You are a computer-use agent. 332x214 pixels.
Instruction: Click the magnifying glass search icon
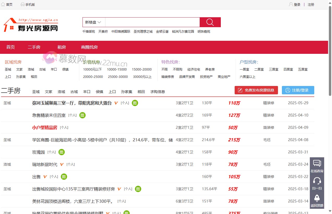tap(210, 22)
